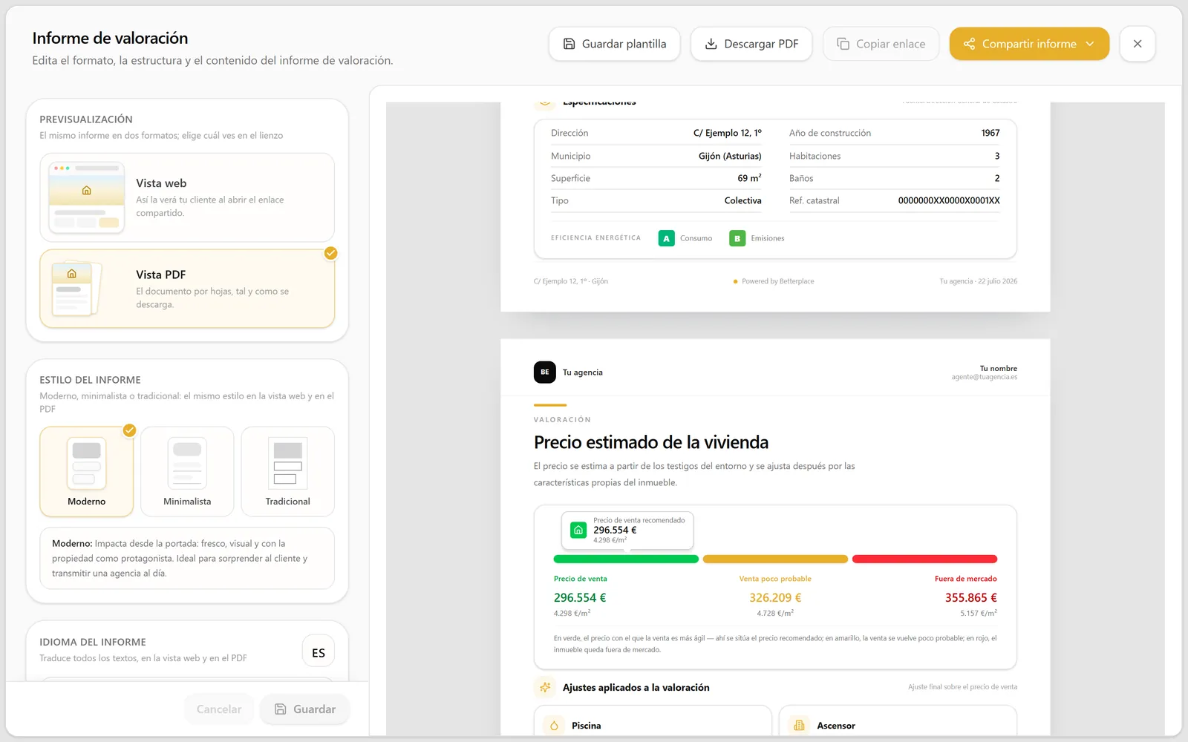Click the share icon in Compartir informe
The image size is (1188, 742).
(x=969, y=44)
